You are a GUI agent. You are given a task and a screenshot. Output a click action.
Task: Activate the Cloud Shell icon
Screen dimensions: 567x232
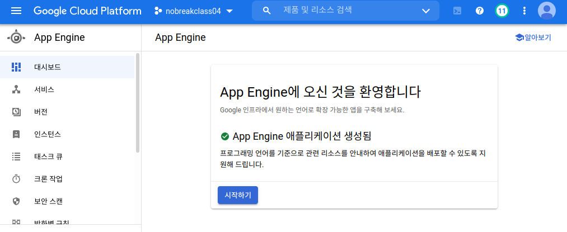coord(457,11)
